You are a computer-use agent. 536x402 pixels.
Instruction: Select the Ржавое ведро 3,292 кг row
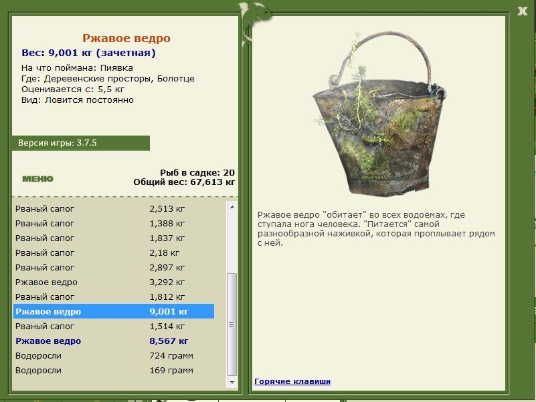click(x=114, y=282)
